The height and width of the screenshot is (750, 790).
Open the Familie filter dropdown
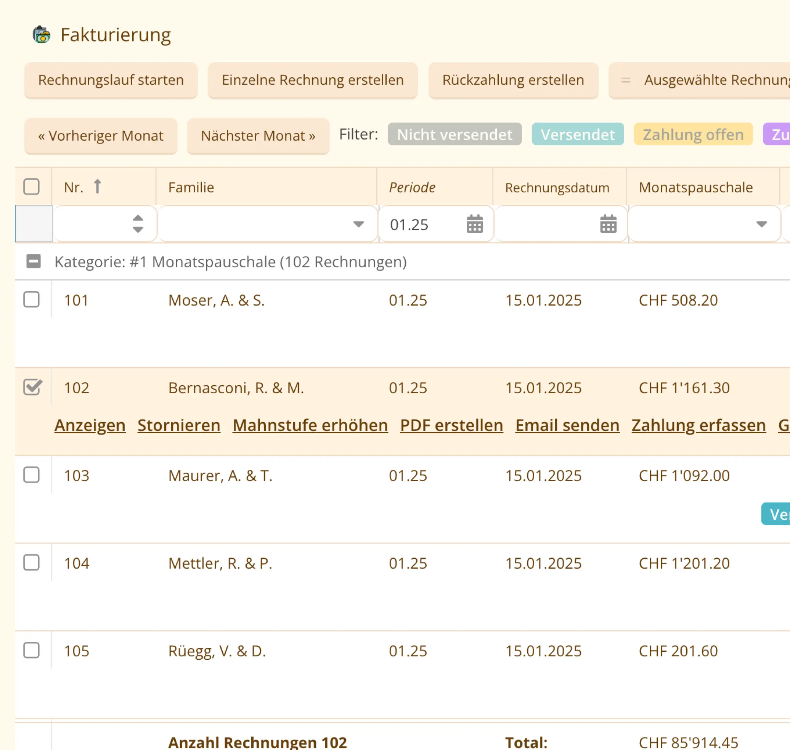tap(359, 224)
